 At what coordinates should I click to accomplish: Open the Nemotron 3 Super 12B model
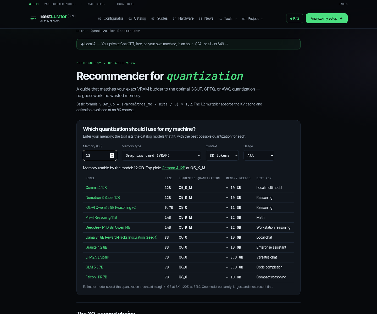pyautogui.click(x=103, y=198)
